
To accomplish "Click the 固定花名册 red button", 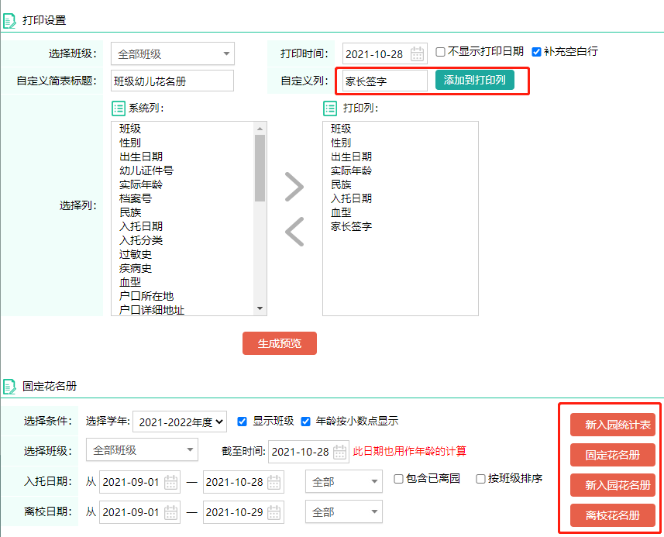I will click(x=613, y=455).
